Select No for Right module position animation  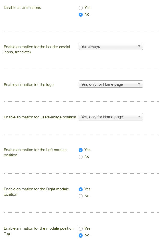coord(81,196)
